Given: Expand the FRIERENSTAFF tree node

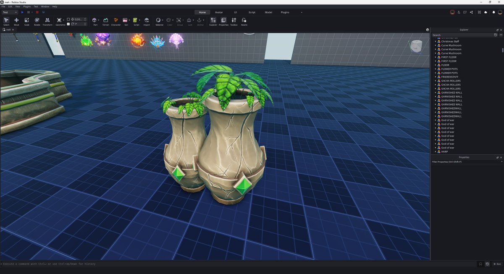Looking at the screenshot, I should pyautogui.click(x=435, y=77).
